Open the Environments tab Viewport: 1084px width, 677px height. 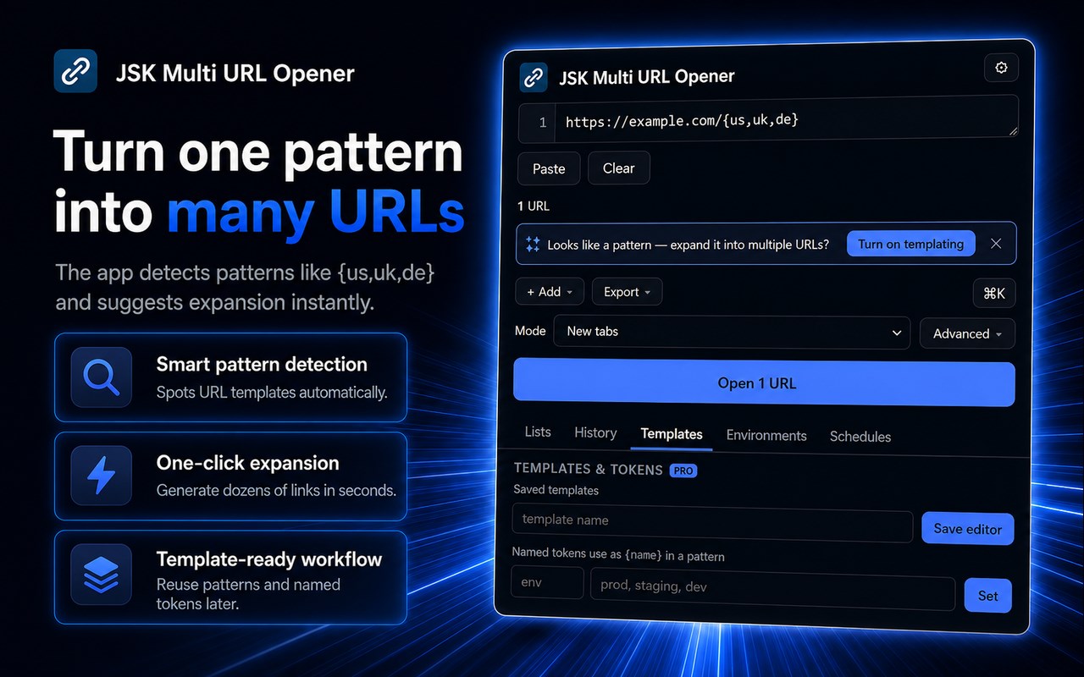[x=766, y=436]
